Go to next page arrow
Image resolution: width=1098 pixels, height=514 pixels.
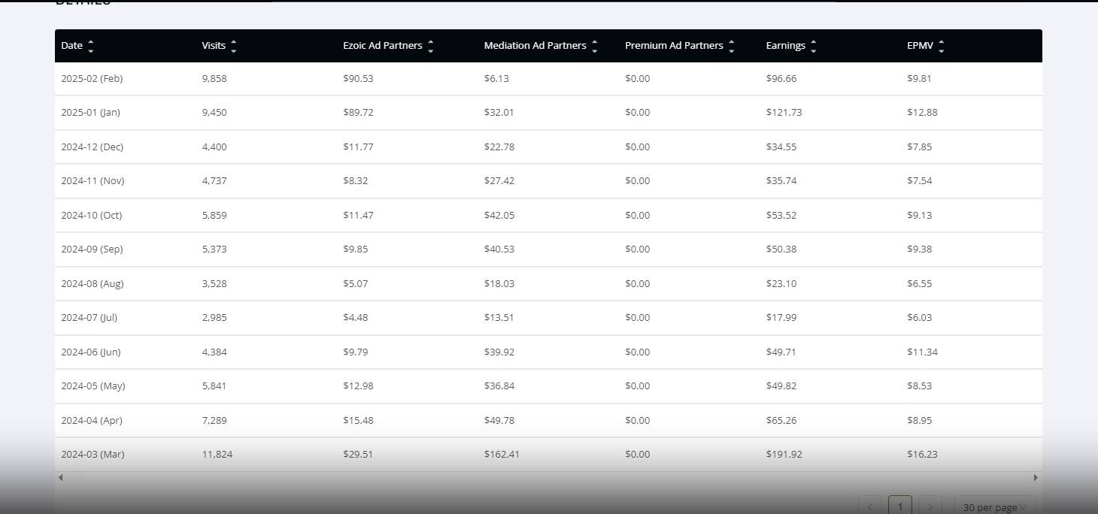click(x=930, y=506)
